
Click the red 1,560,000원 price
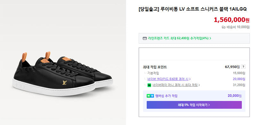(x=232, y=20)
